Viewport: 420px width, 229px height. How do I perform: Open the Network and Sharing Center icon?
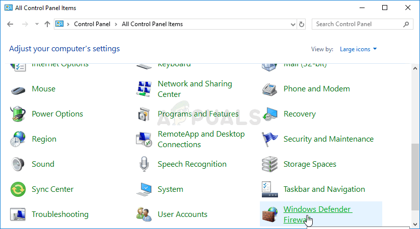click(x=144, y=89)
